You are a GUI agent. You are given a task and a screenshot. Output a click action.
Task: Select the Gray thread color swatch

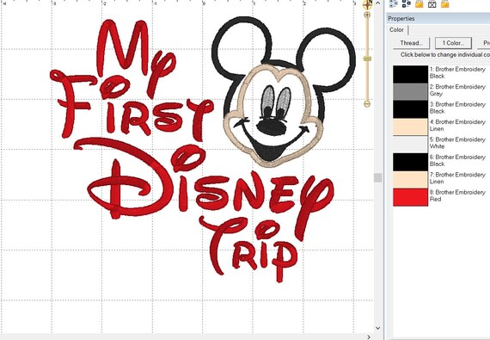[x=410, y=91]
